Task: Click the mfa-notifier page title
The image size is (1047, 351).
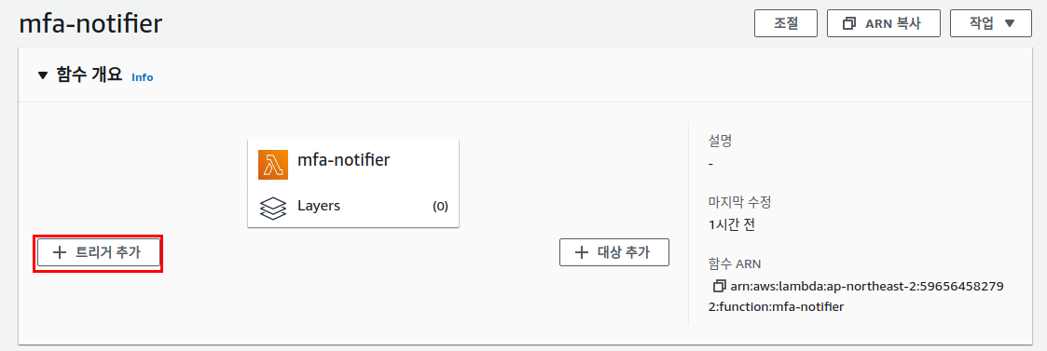Action: (90, 24)
